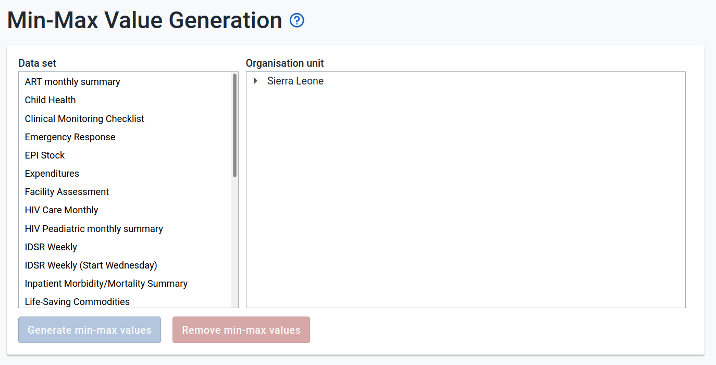Choose Expenditures data set

pos(52,174)
